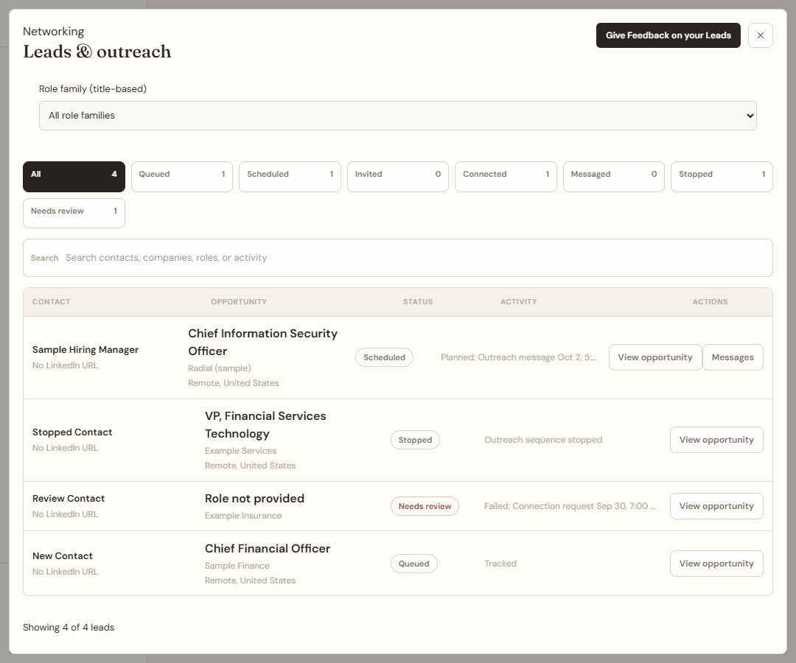
Task: Switch to the Invited filter
Action: tap(397, 177)
